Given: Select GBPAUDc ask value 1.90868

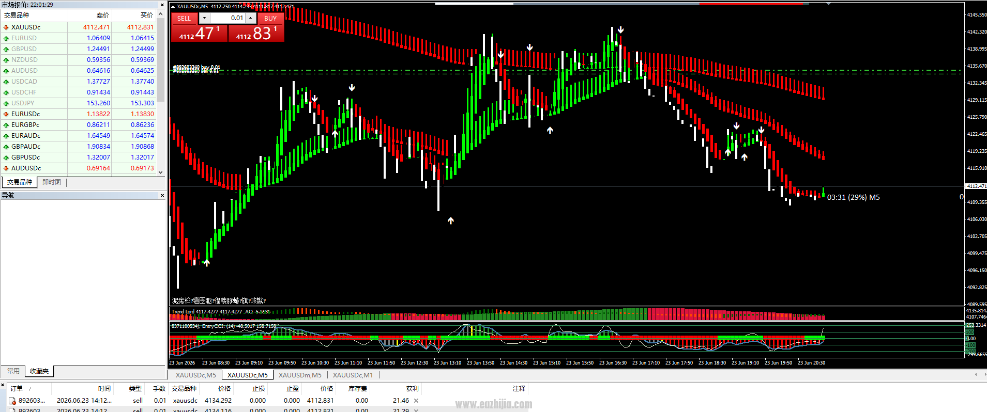Looking at the screenshot, I should click(x=142, y=147).
